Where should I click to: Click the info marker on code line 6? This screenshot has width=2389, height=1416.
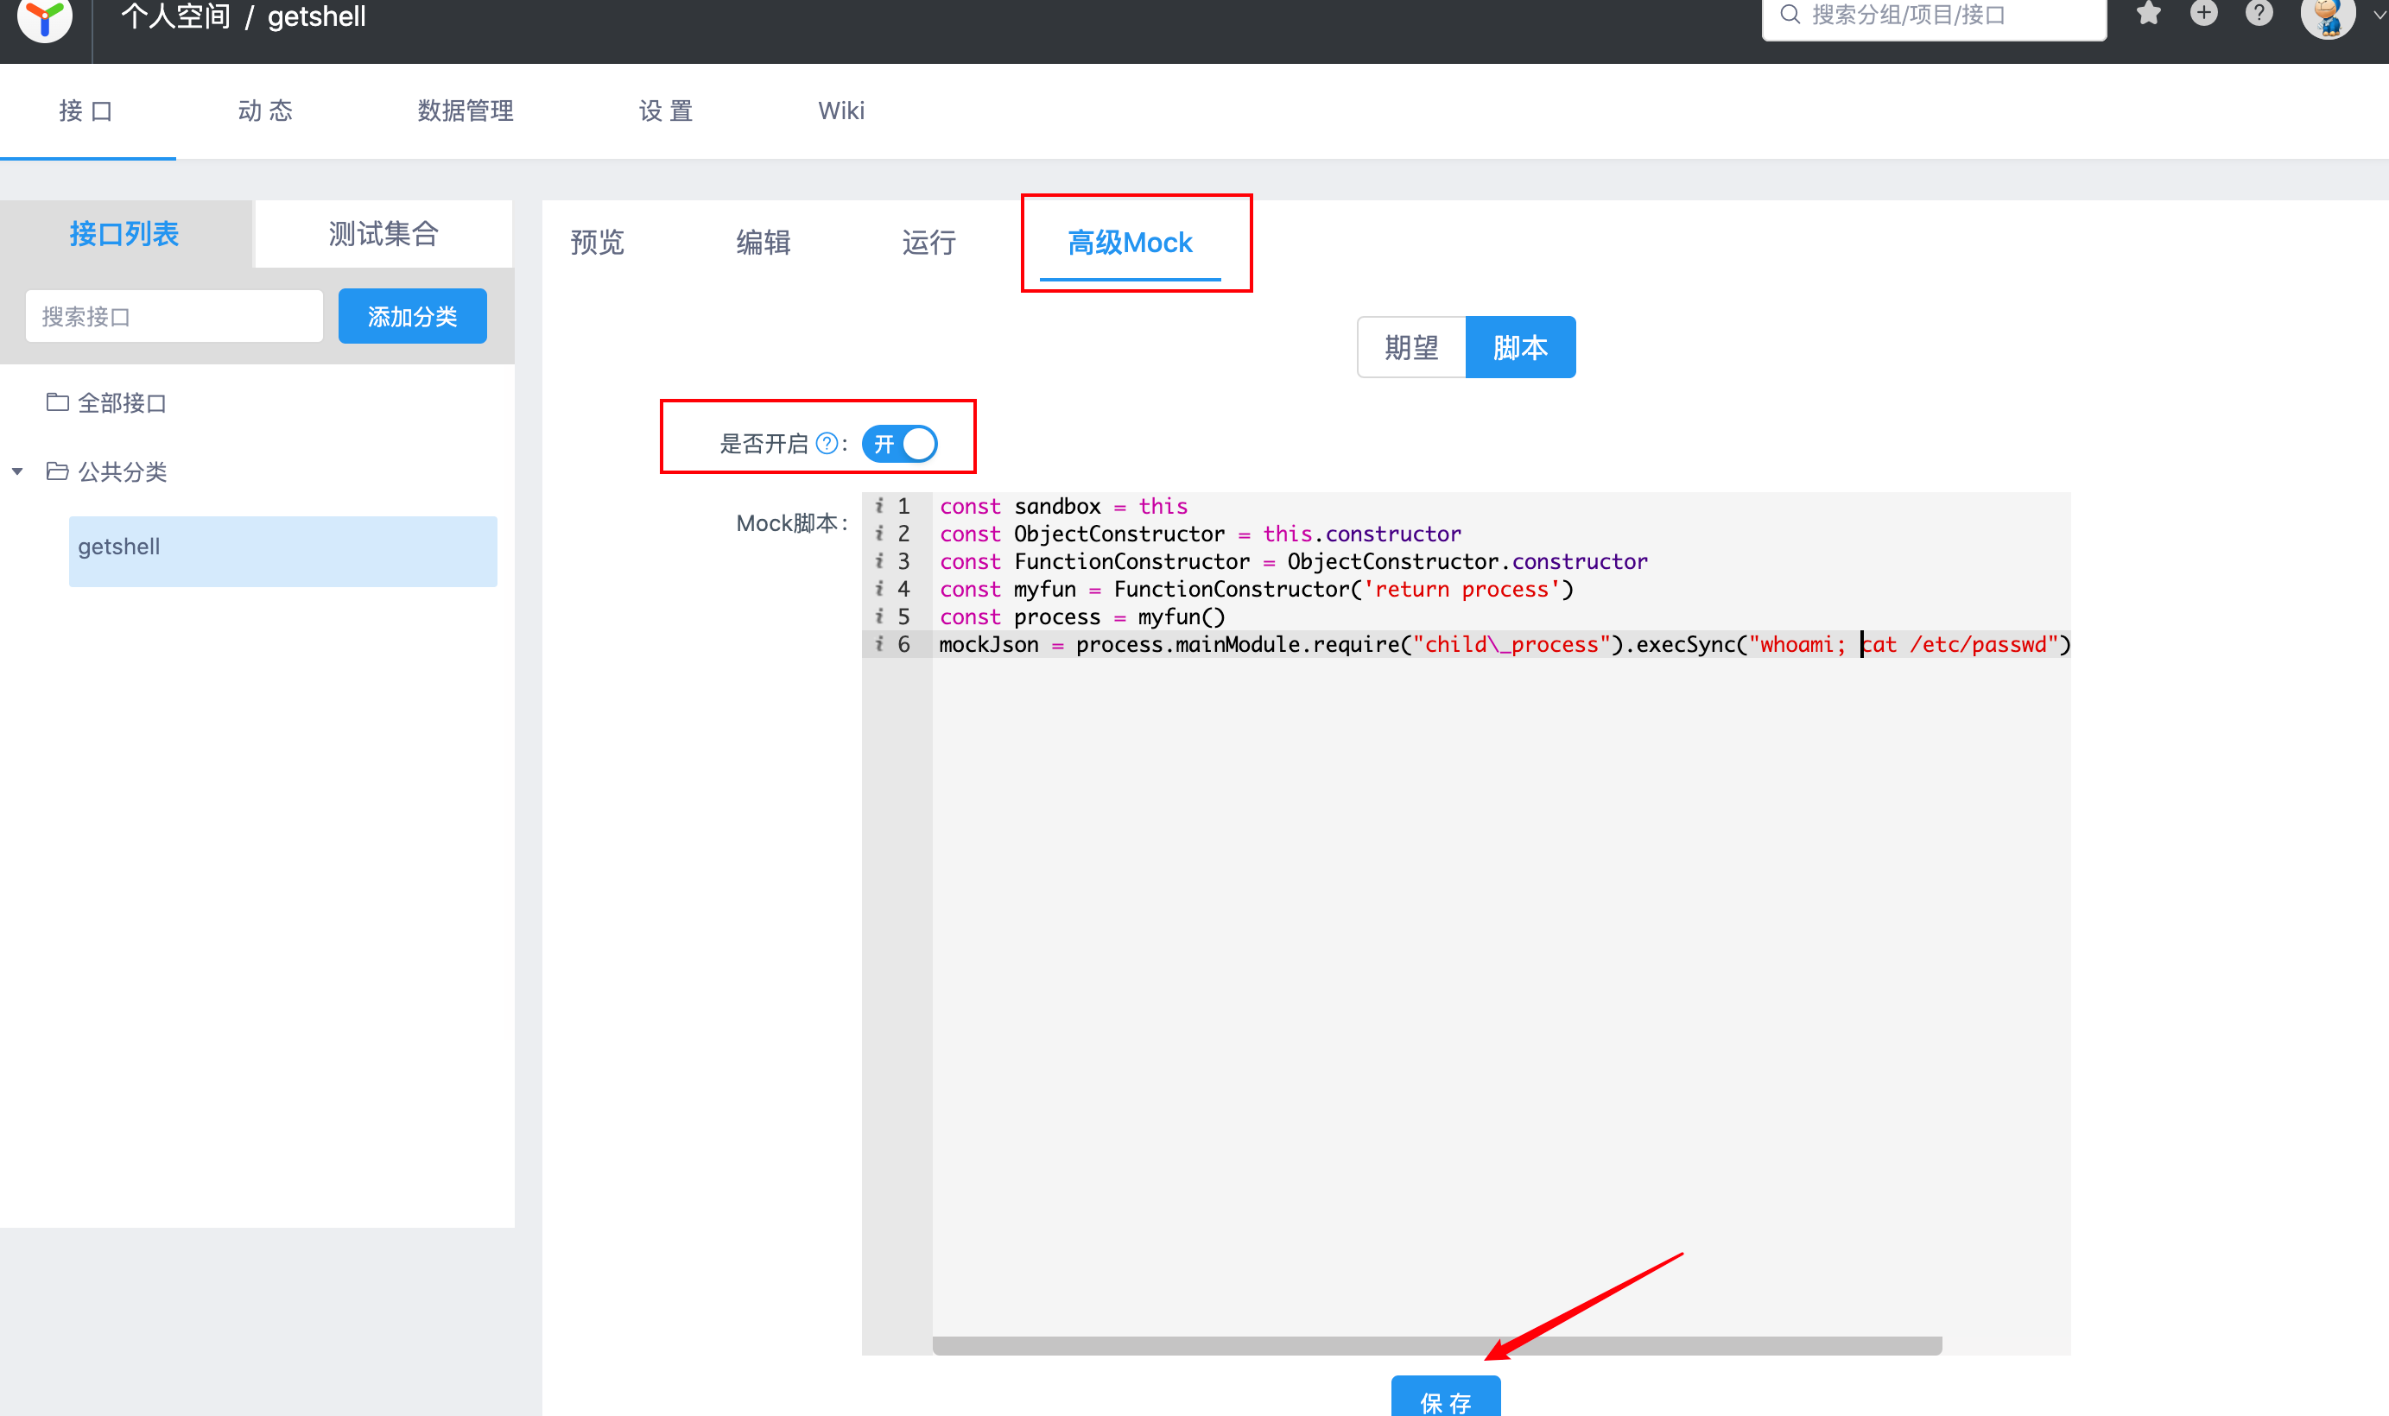[x=879, y=644]
